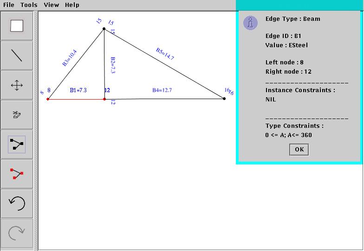Viewport: 364px width, 251px height.
Task: Select the top black node 15
Action: pos(104,29)
